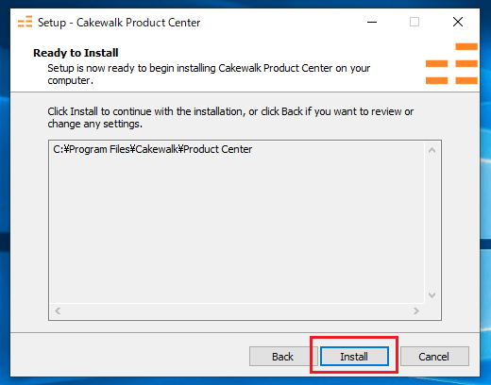This screenshot has height=385, width=491.
Task: Click the horizontal scrollbar track of summary box
Action: coord(237,311)
